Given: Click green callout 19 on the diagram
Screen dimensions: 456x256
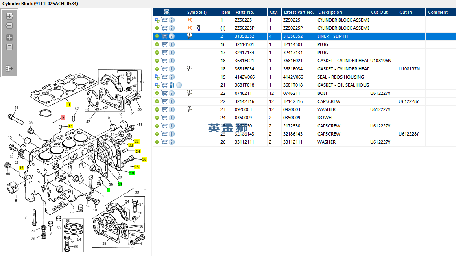Looking at the screenshot, I should pos(132,173).
